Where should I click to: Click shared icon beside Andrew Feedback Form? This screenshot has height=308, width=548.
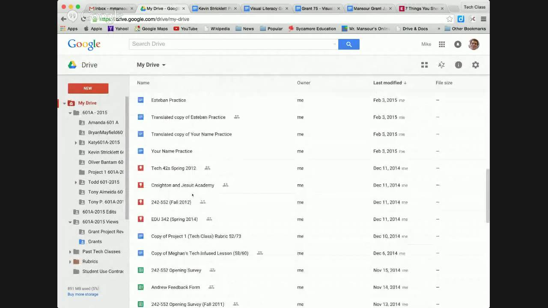point(211,287)
